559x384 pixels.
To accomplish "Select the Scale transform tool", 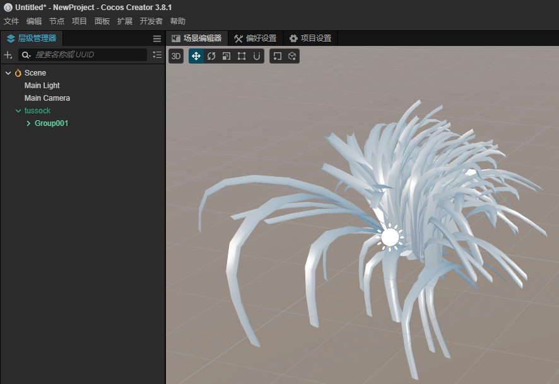I will [227, 56].
